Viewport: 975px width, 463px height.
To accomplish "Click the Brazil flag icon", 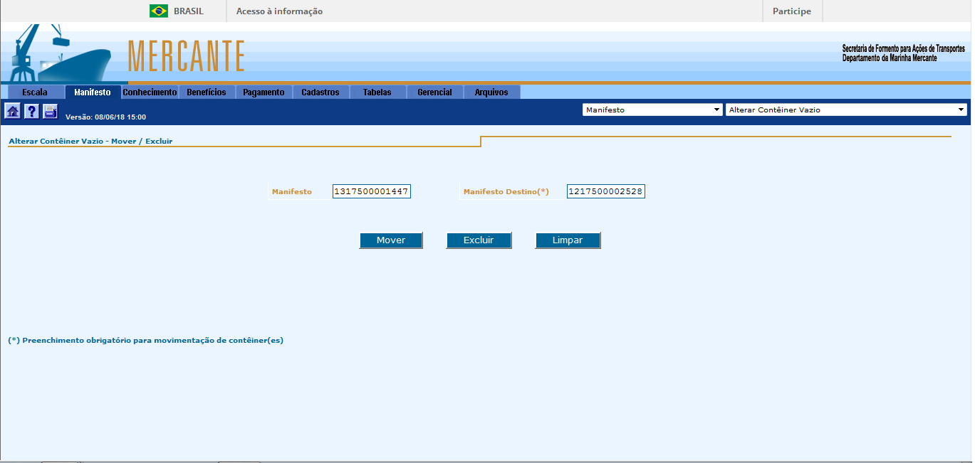I will point(159,11).
